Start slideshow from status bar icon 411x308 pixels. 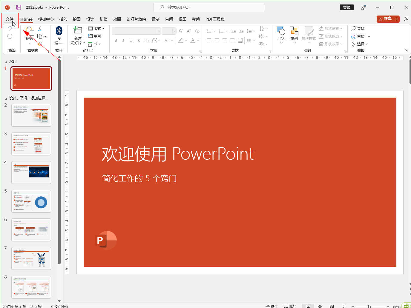pos(343,306)
